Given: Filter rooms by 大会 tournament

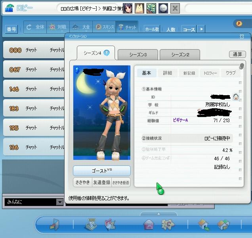Looking at the screenshot, I should [x=81, y=27].
